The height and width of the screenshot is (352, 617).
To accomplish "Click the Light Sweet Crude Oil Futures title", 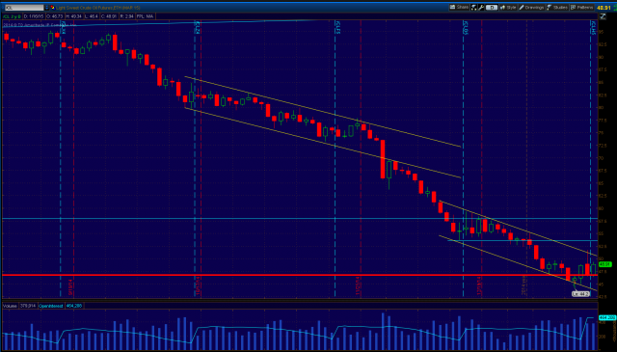I will 98,8.
